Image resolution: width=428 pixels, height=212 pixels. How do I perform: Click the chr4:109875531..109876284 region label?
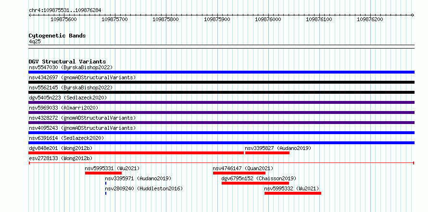point(65,11)
